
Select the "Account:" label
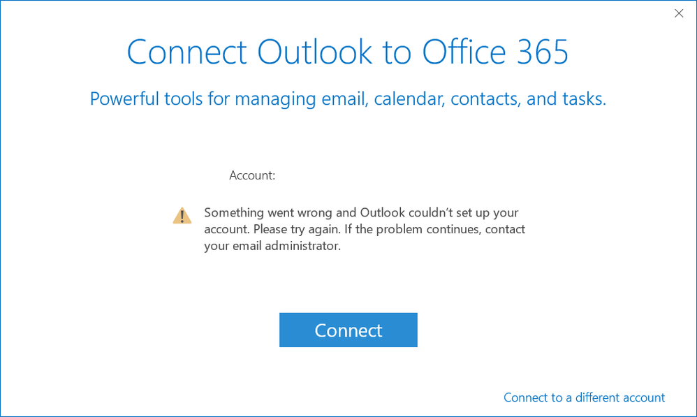[x=252, y=175]
